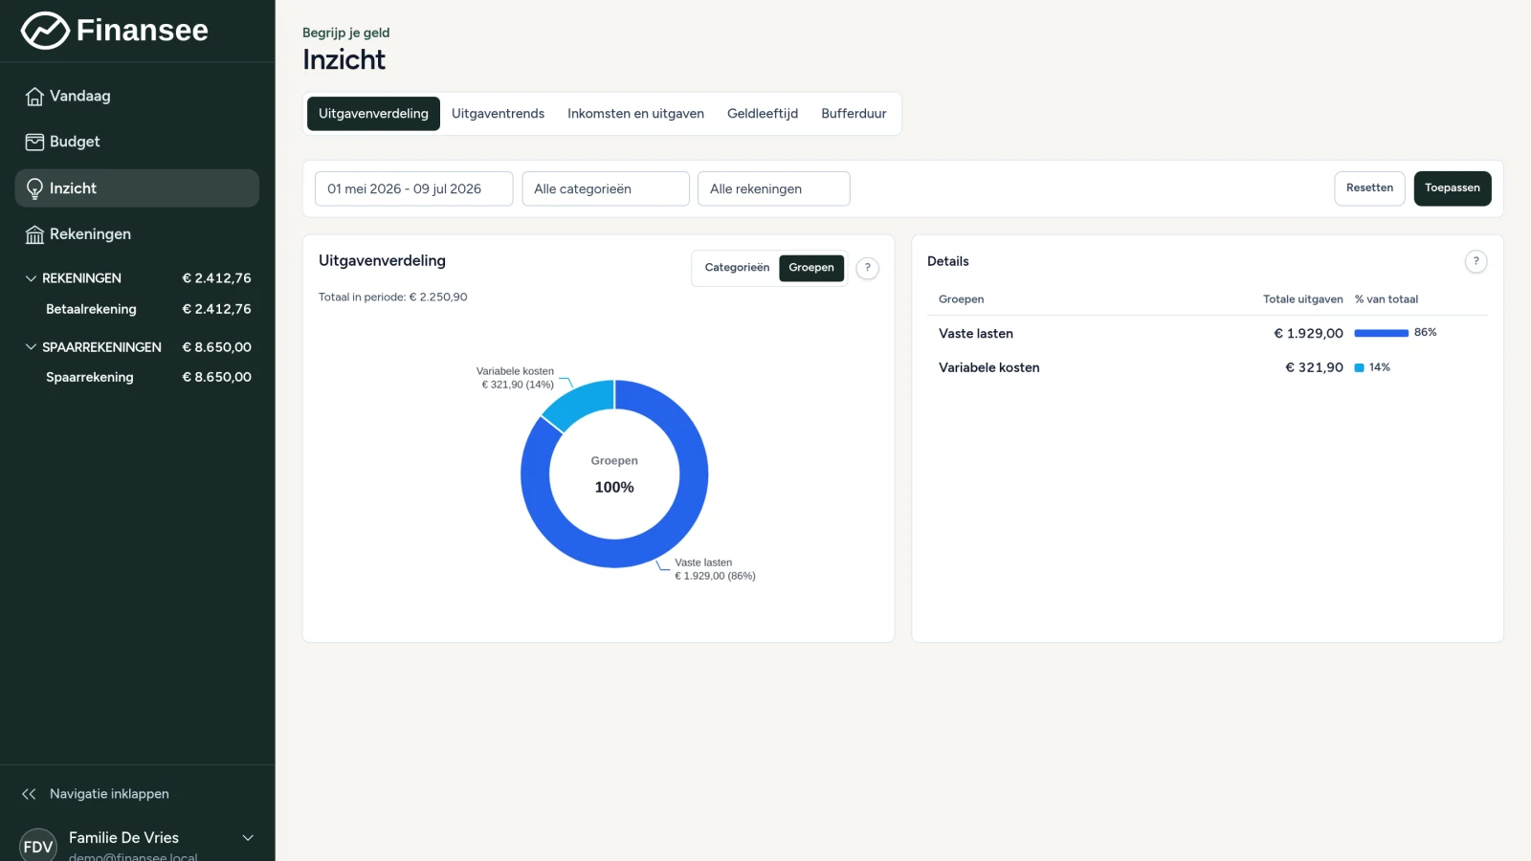
Task: Click the FDV avatar
Action: tap(38, 846)
